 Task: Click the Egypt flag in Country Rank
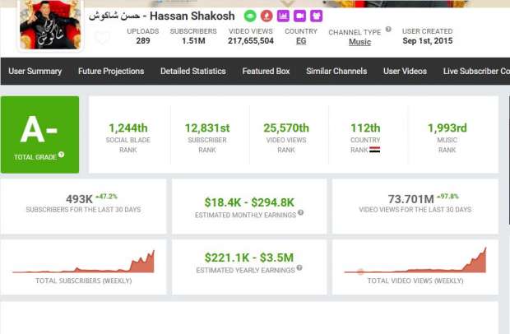[375, 150]
